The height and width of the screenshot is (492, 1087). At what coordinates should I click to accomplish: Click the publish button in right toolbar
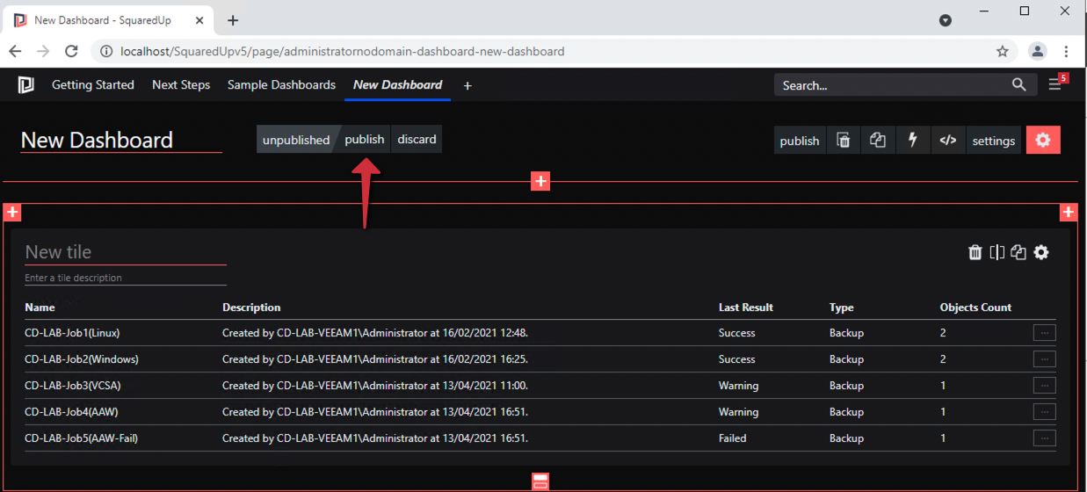click(x=800, y=141)
